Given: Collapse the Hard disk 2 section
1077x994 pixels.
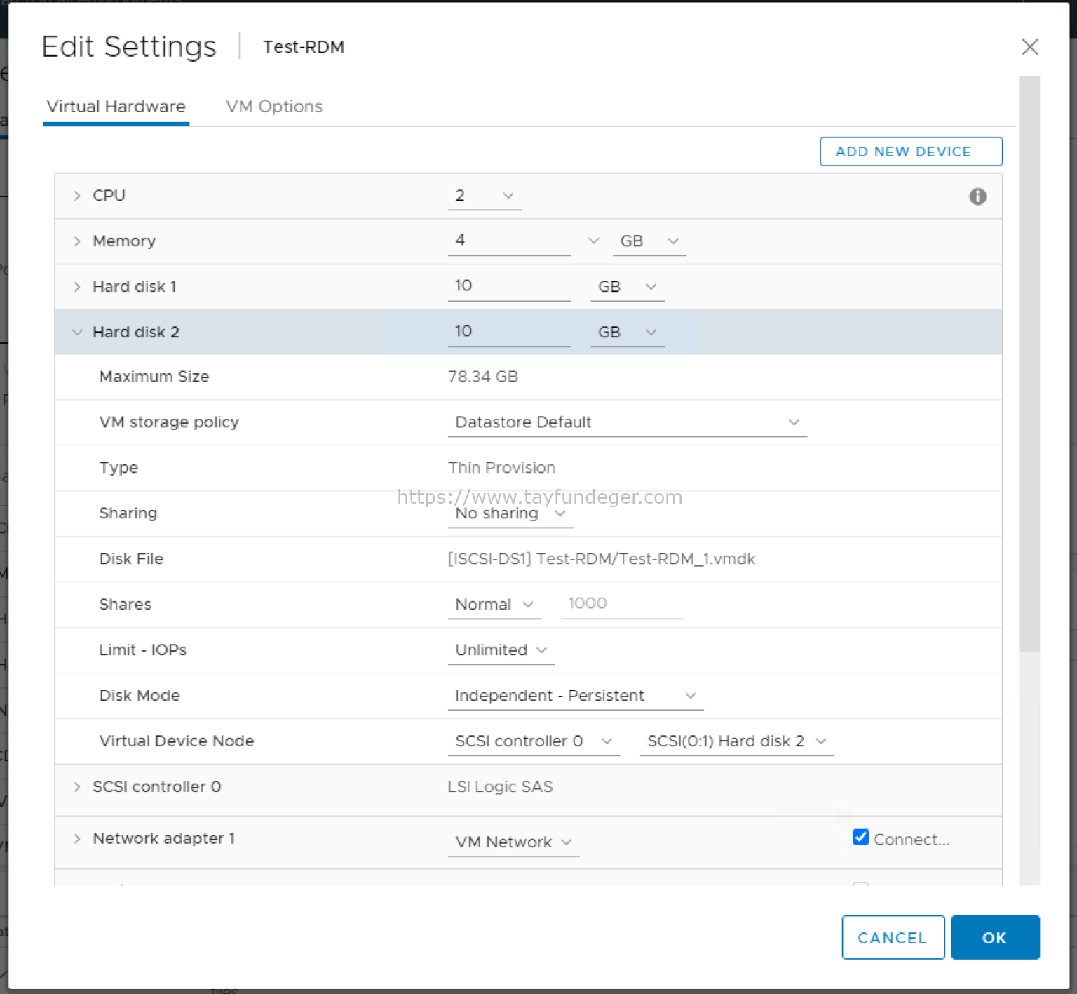Looking at the screenshot, I should 77,333.
